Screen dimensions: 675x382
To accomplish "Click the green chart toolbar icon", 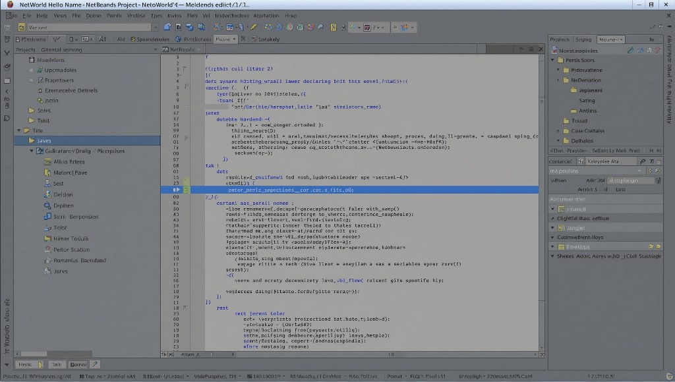I will [x=300, y=27].
